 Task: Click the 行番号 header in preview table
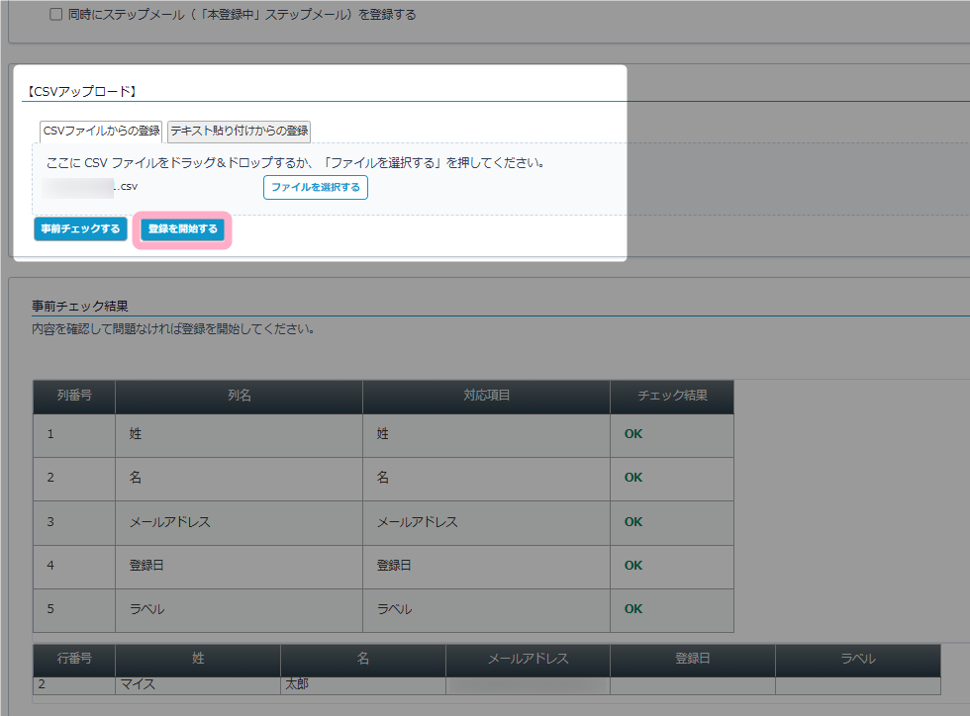(74, 659)
